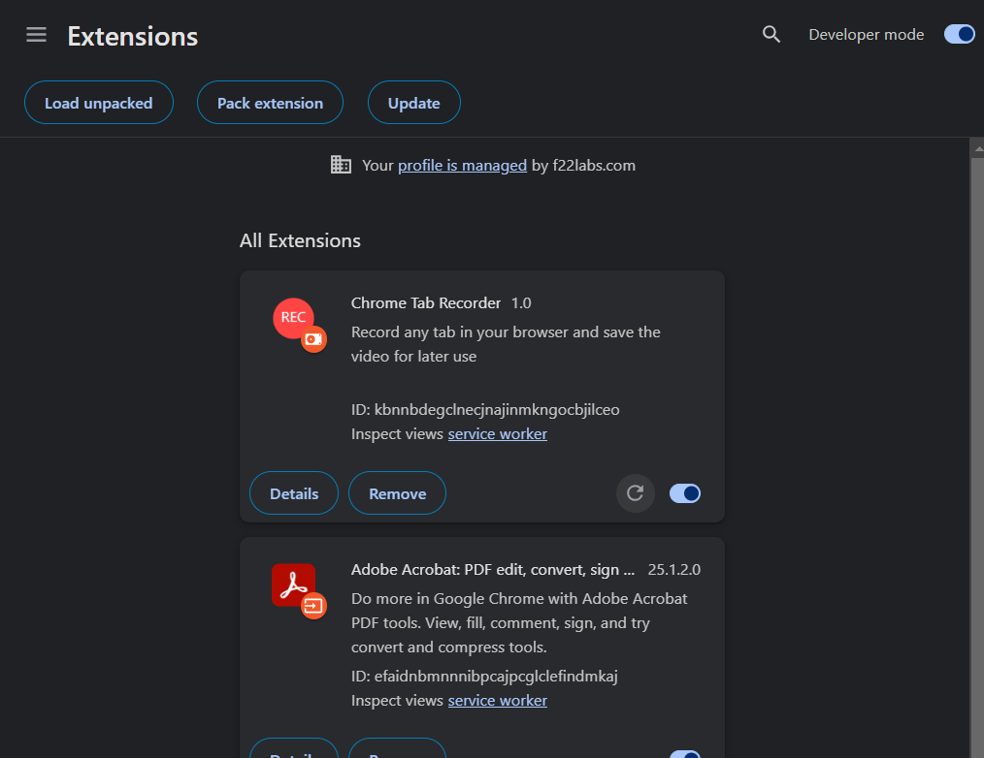984x758 pixels.
Task: Click 'Record any tab in your browser' description
Action: coord(506,344)
